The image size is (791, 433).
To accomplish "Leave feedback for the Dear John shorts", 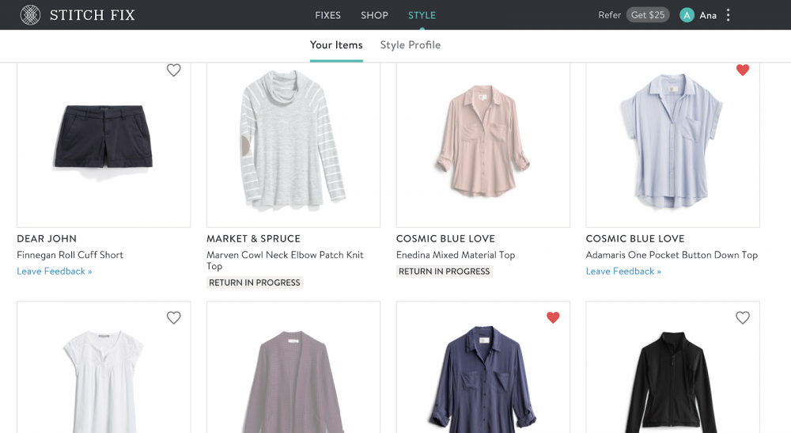I will (x=55, y=272).
